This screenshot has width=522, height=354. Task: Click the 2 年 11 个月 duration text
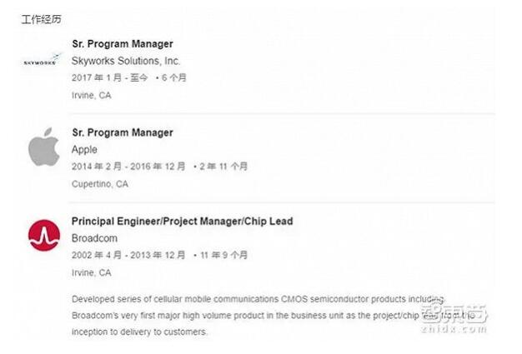(223, 167)
